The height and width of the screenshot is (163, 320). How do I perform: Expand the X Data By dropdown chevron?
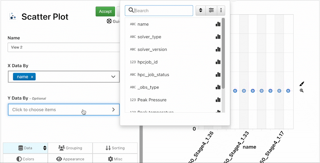(113, 77)
